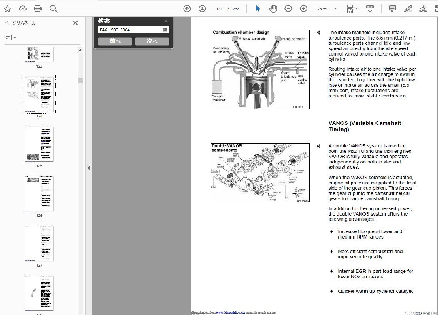Click the upload to cloud icon
Image resolution: width=438 pixels, height=315 pixels.
pyautogui.click(x=23, y=9)
